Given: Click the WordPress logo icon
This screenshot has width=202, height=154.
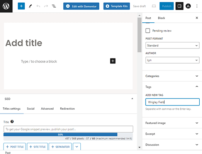Looking at the screenshot, I should tap(6, 6).
